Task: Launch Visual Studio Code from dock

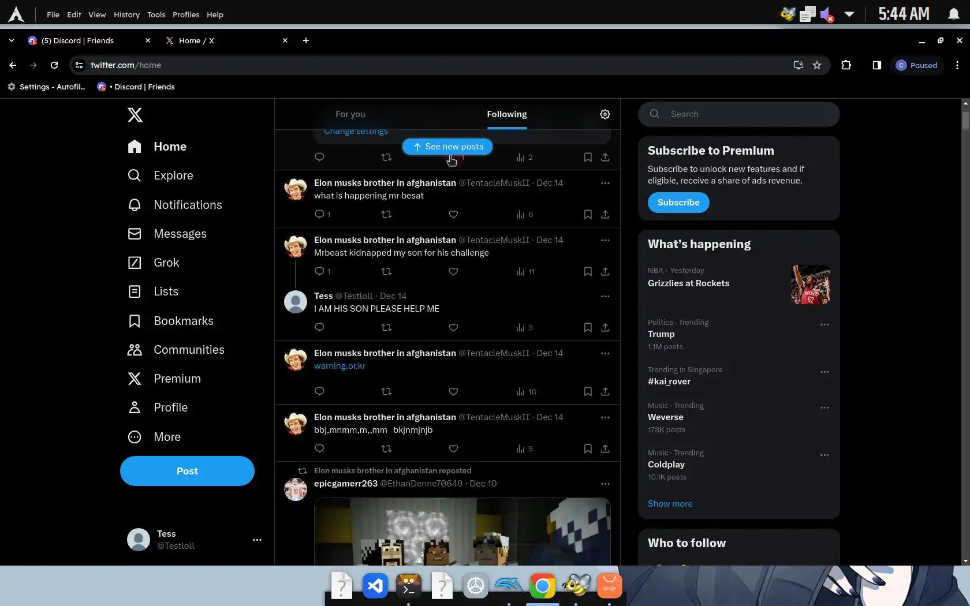Action: tap(375, 586)
